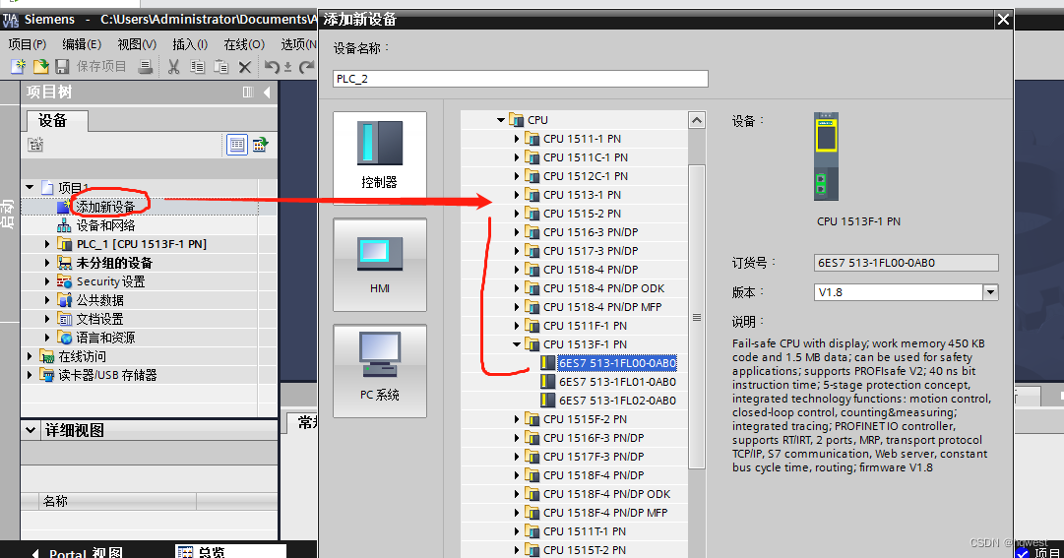Collapse project tree with left arrow icon

tap(267, 92)
